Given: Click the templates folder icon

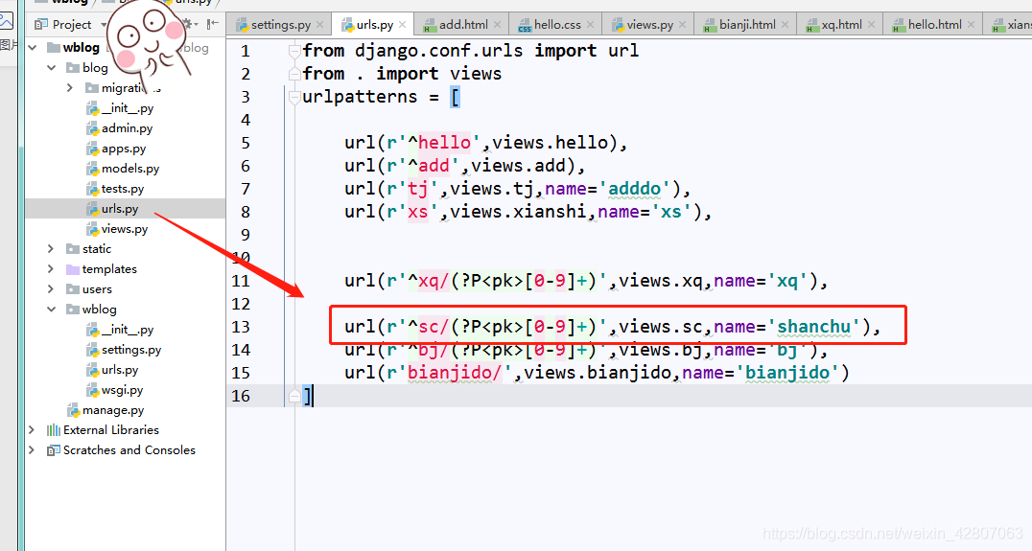Looking at the screenshot, I should [x=72, y=269].
